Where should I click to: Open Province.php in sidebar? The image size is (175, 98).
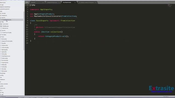point(5,60)
